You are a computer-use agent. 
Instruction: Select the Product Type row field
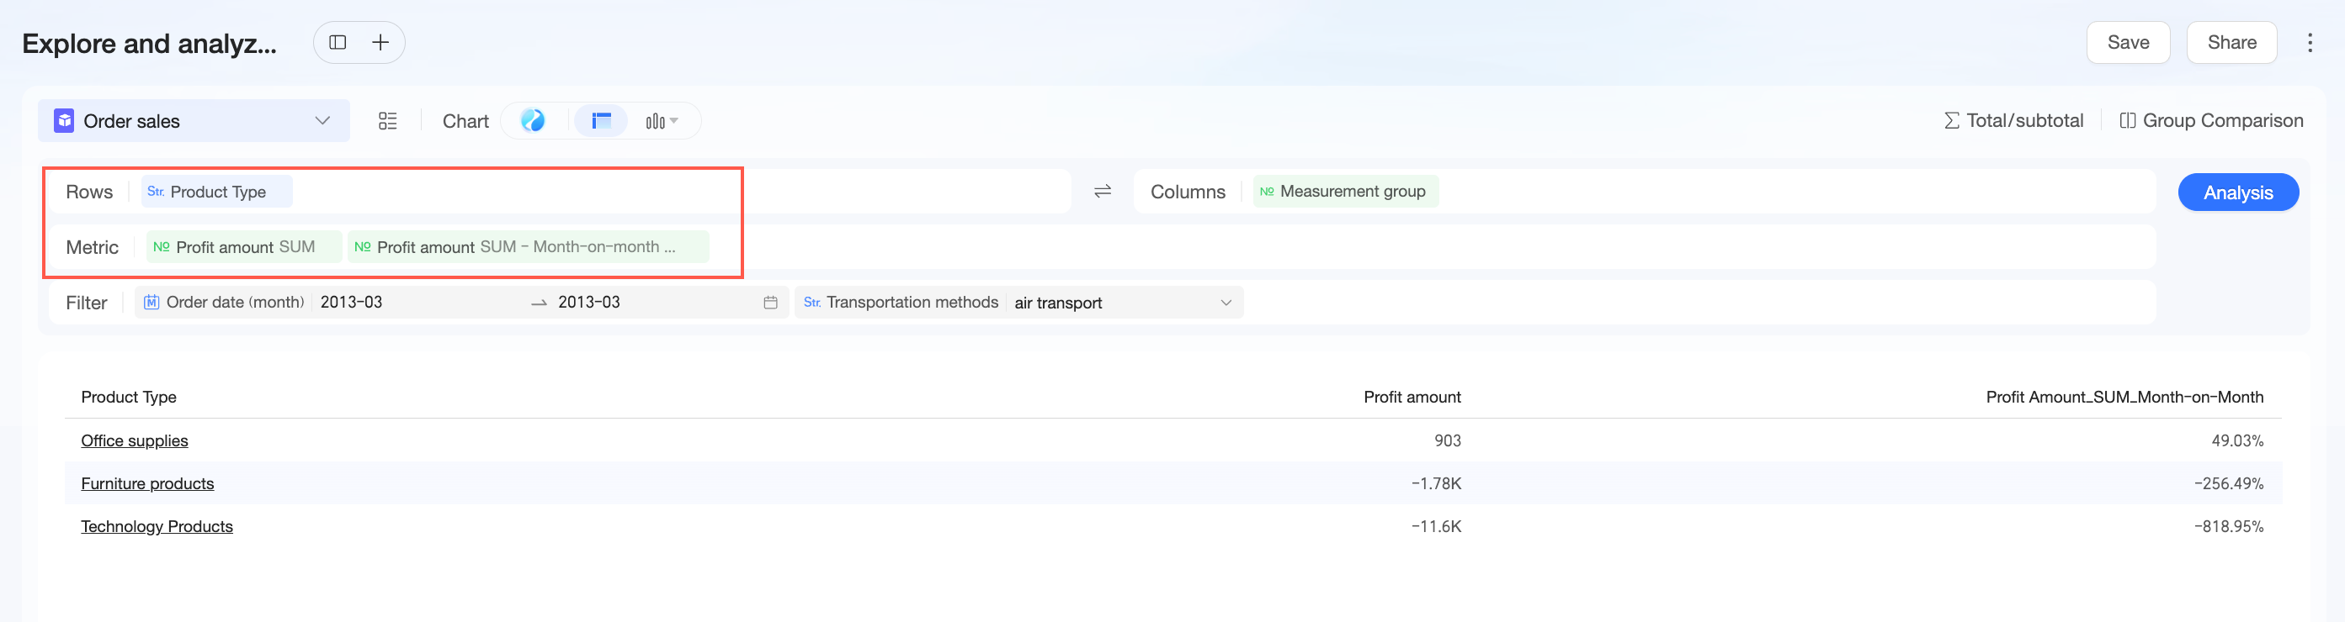216,192
